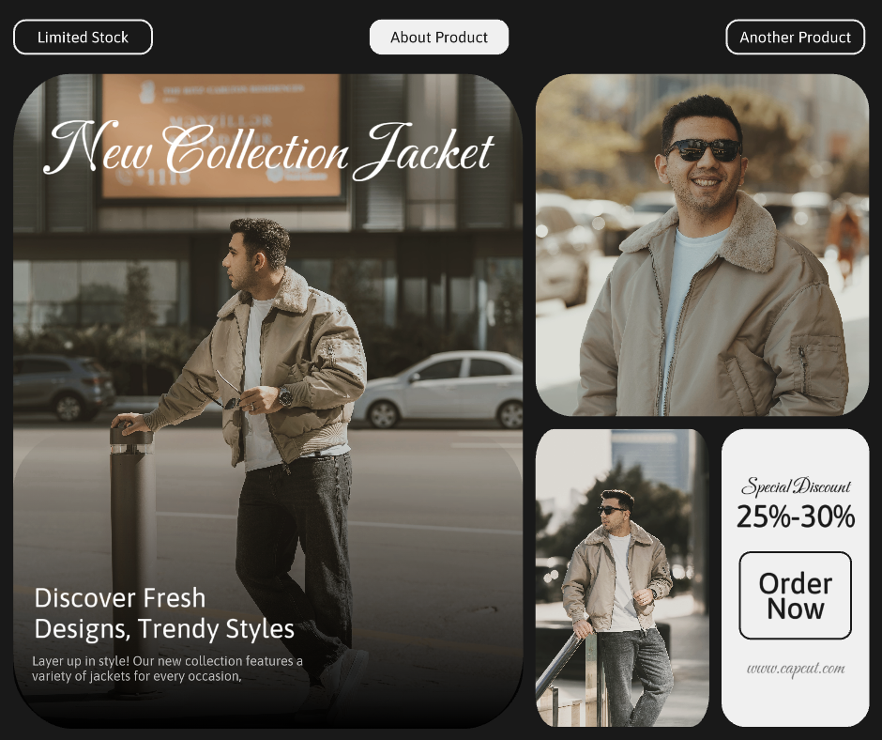
Task: Click the Special Discount script text
Action: [x=796, y=486]
